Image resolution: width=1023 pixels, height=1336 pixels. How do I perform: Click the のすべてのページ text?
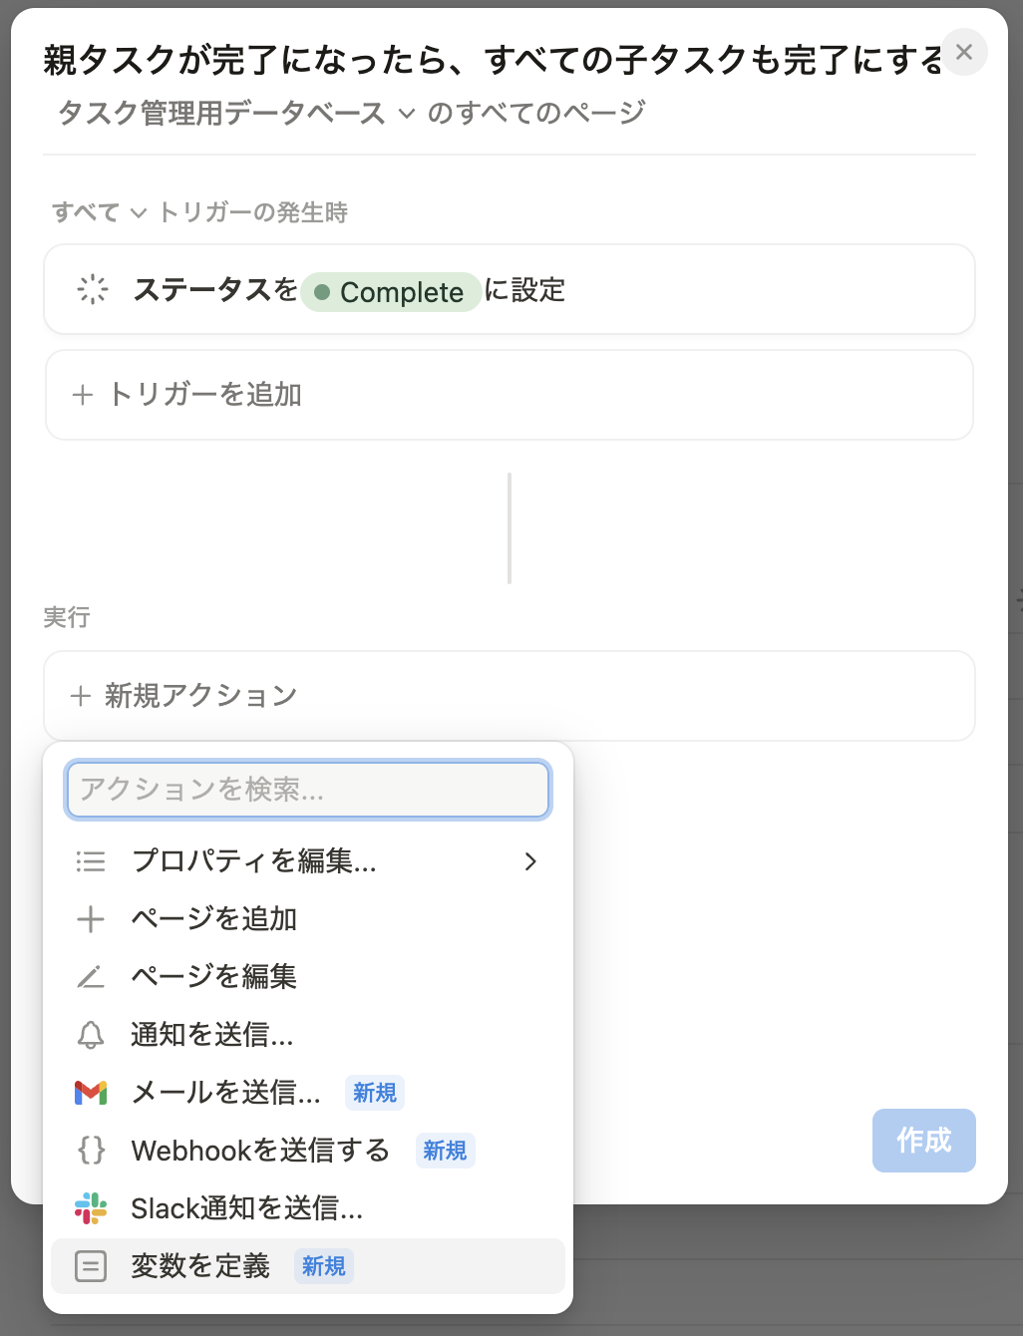tap(536, 113)
